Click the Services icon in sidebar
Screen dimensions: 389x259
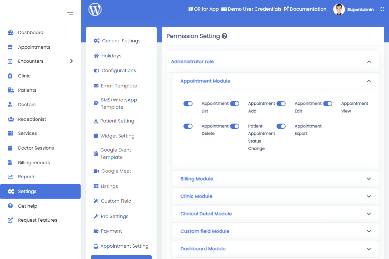pyautogui.click(x=10, y=134)
